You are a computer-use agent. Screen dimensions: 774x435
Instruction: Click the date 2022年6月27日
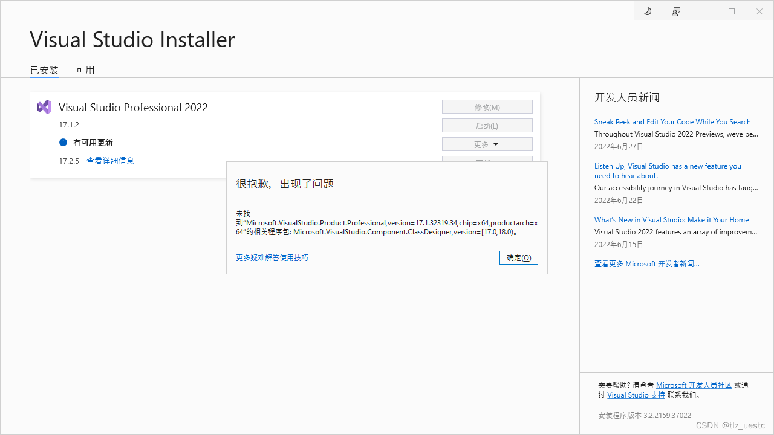[619, 147]
